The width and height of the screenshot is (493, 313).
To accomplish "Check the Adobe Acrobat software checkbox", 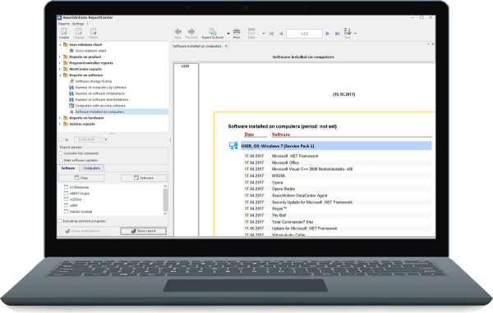I will click(66, 211).
